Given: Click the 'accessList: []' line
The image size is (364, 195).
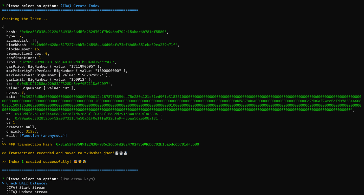Looking at the screenshot, I should [x=22, y=40].
